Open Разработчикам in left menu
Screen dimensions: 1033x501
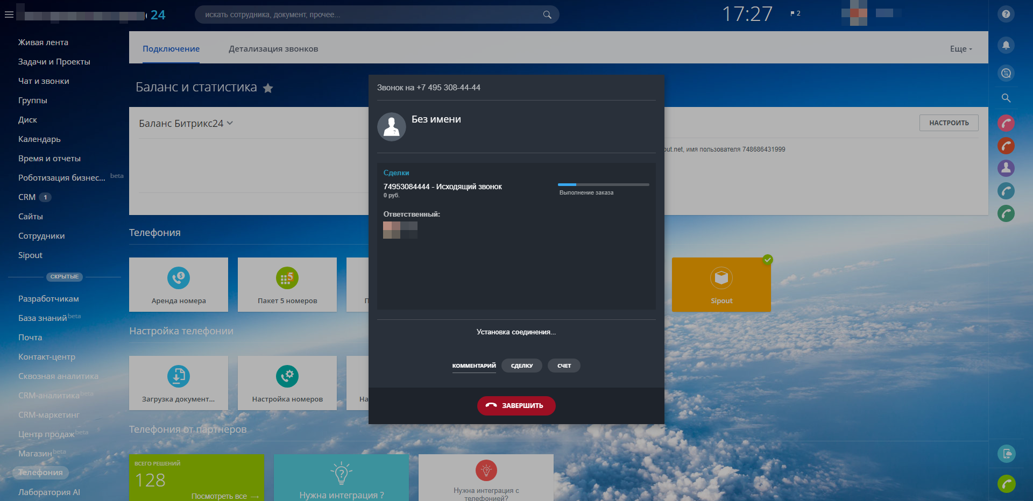(x=48, y=299)
